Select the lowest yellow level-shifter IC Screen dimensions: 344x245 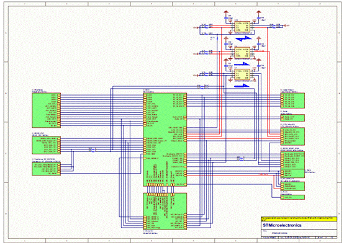[242, 74]
